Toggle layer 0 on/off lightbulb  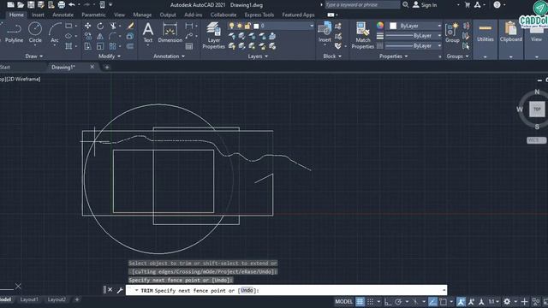pos(231,26)
